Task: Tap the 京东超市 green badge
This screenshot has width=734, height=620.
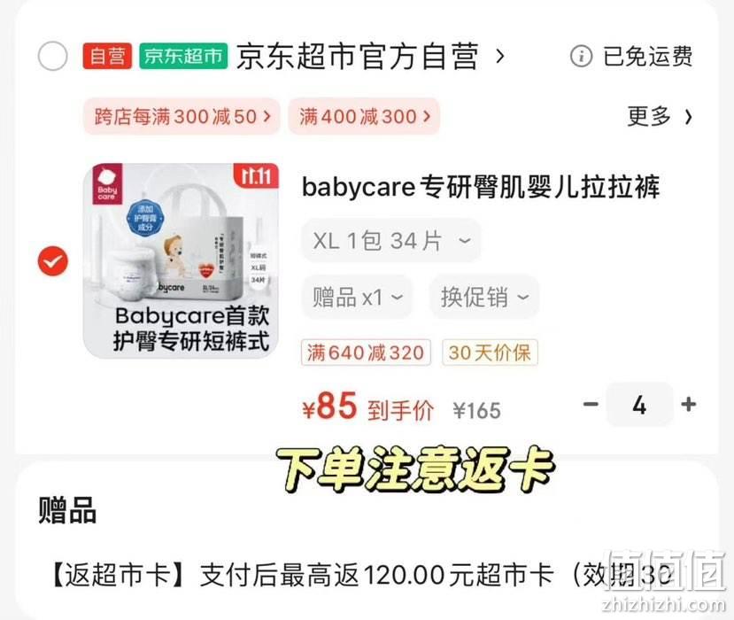Action: coord(183,56)
